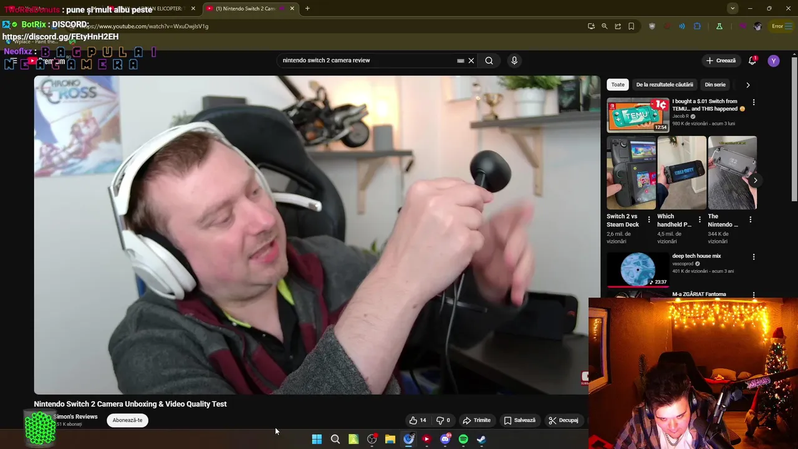The height and width of the screenshot is (449, 798).
Task: Open options for deep tech house mix
Action: 753,257
